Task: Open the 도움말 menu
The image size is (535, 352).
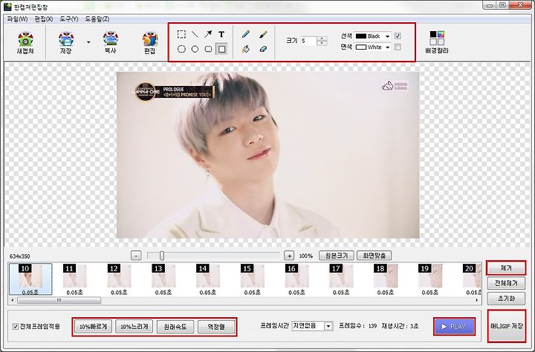Action: click(x=97, y=19)
